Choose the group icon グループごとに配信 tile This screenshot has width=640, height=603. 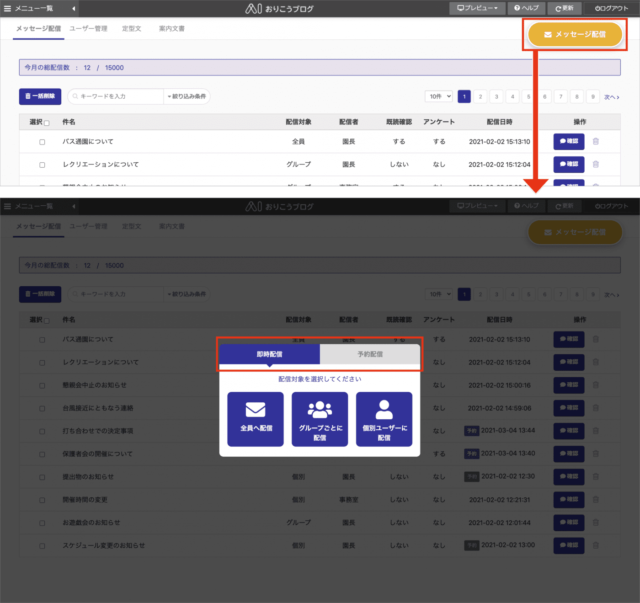pyautogui.click(x=320, y=419)
